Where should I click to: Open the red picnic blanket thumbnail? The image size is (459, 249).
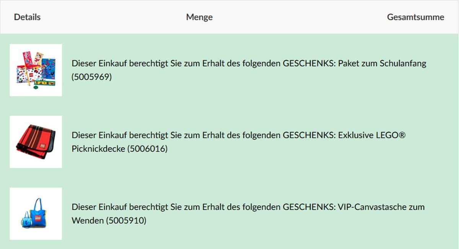point(36,142)
